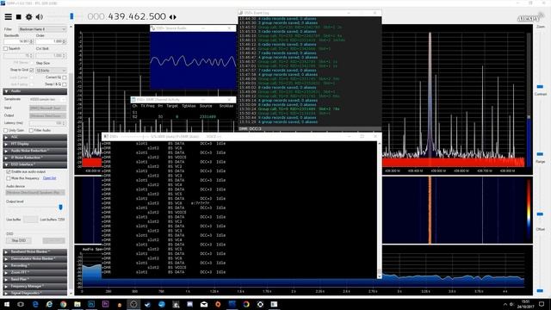
Task: Toggle the Snap to Grid checkbox
Action: coord(32,70)
